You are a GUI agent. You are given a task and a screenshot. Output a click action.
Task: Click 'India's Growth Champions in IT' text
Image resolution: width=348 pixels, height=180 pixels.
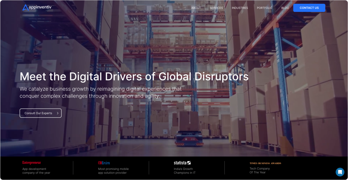pyautogui.click(x=185, y=171)
